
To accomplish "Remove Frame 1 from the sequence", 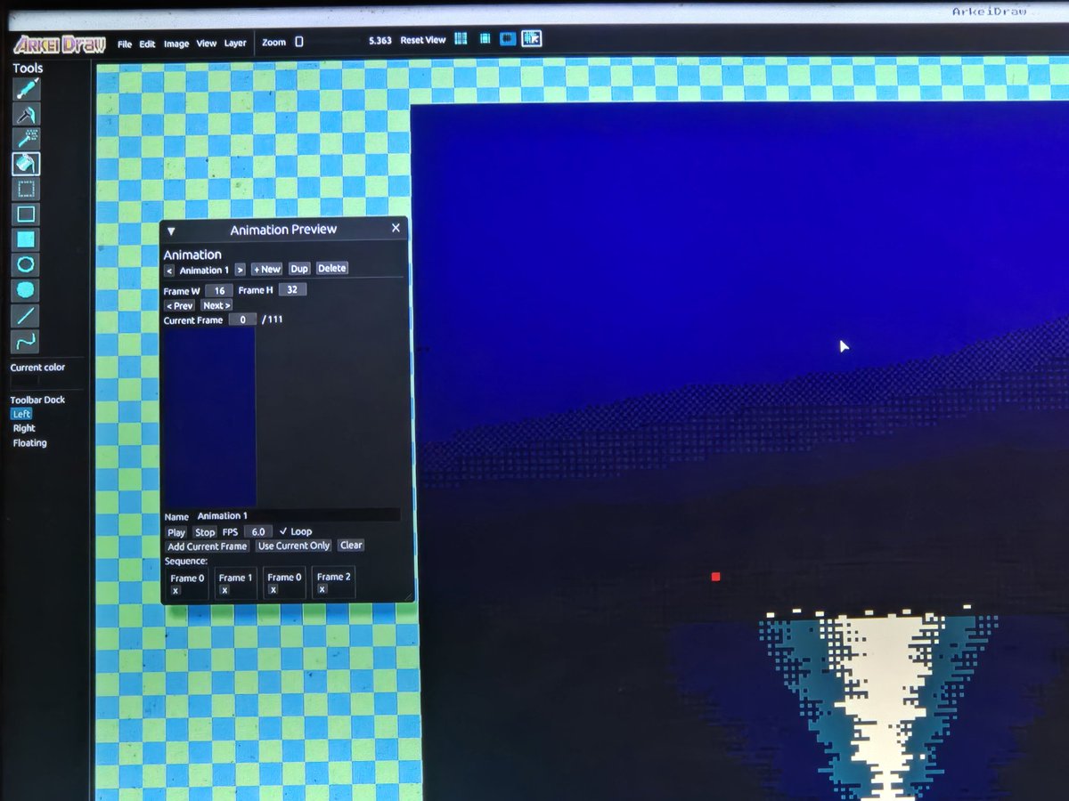I will (x=224, y=591).
